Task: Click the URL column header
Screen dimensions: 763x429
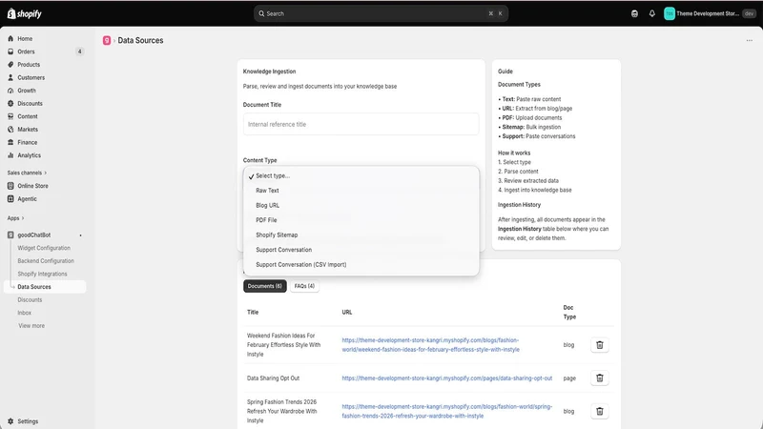Action: coord(347,313)
